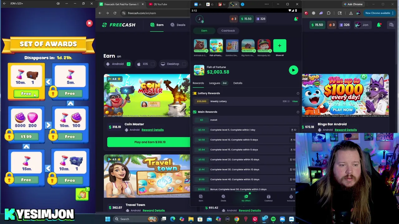399x224 pixels.
Task: Select the Cashback pill in mobile app
Action: click(228, 30)
